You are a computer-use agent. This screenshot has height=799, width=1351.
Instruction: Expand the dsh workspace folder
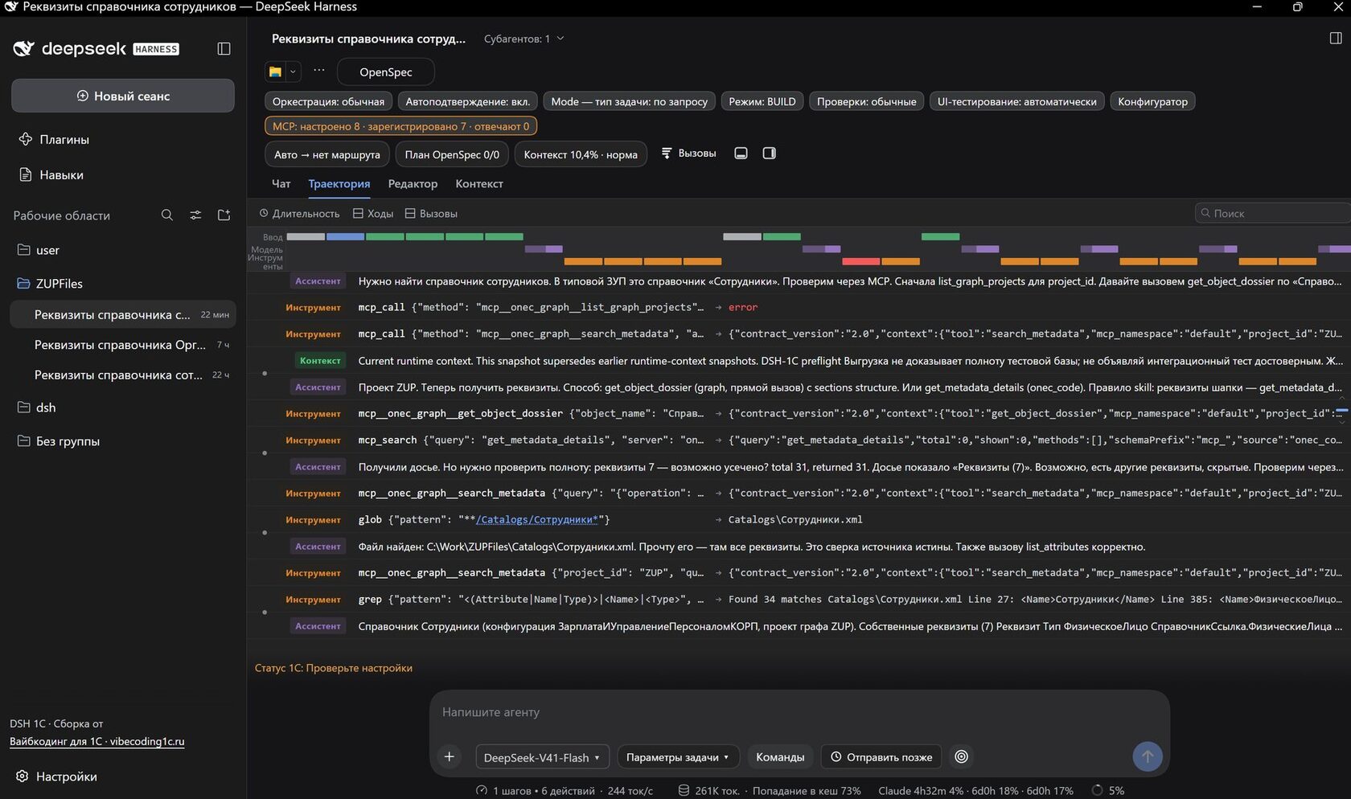(x=122, y=408)
